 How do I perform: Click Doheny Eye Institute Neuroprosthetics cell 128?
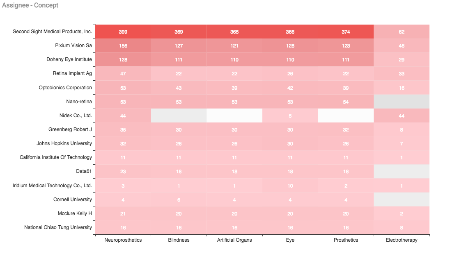point(123,59)
